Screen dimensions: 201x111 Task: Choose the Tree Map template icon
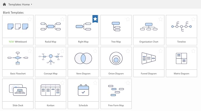[x=116, y=26]
